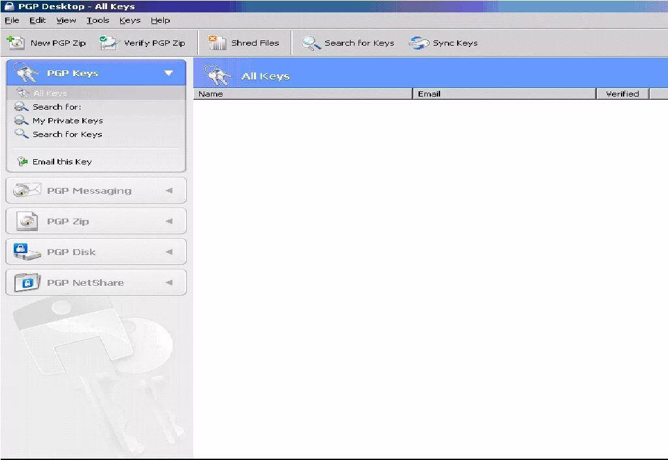This screenshot has width=668, height=460.
Task: Click the Verify PGP Zip label
Action: [x=154, y=43]
